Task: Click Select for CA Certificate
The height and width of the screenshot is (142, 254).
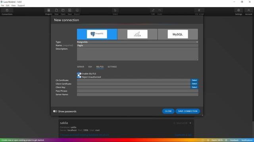Action: tap(194, 80)
